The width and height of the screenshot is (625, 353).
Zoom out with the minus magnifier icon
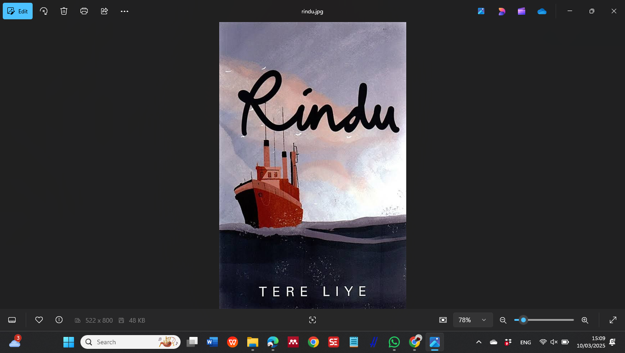(503, 320)
